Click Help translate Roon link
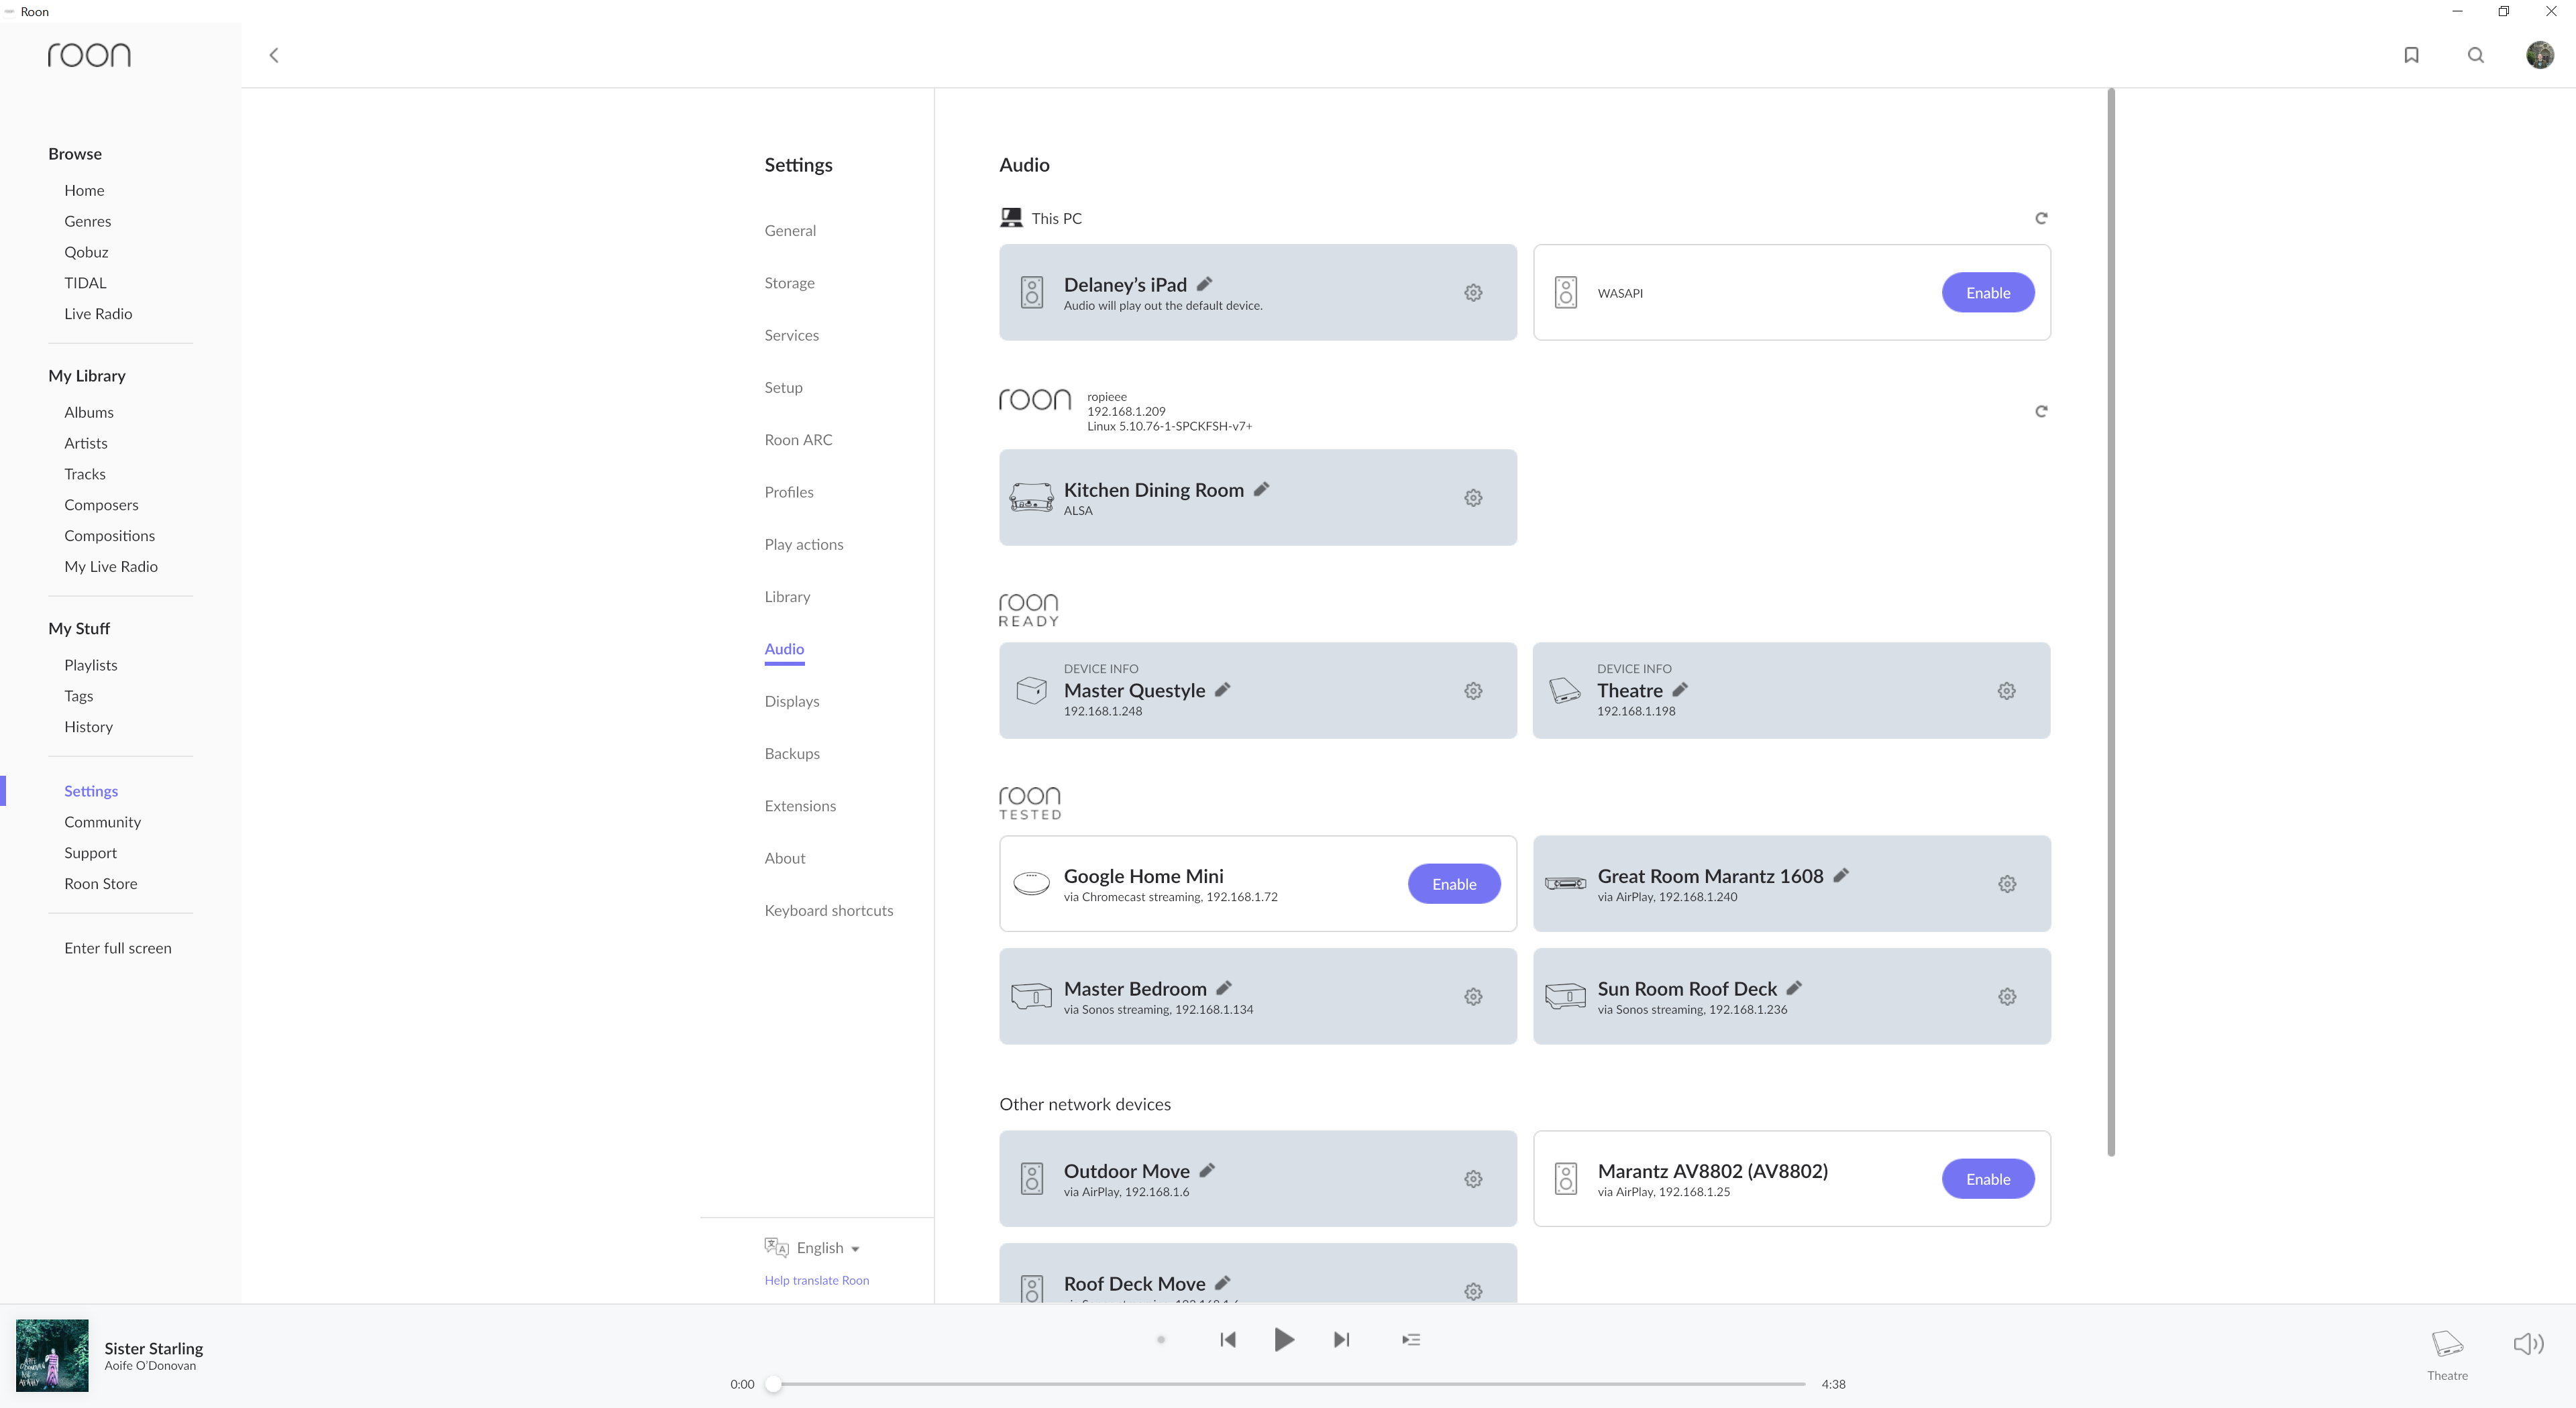Screen dimensions: 2576x1408 click(816, 1280)
